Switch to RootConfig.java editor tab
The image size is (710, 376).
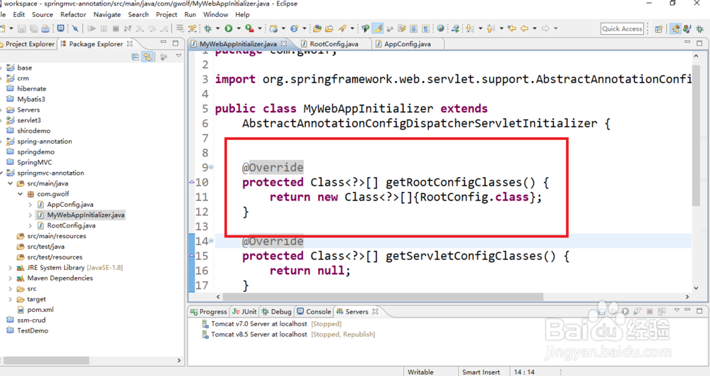334,44
